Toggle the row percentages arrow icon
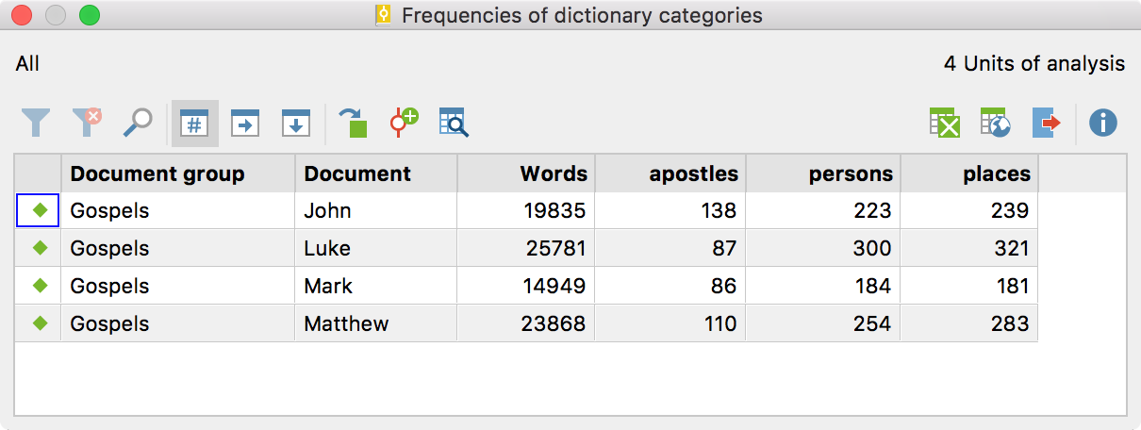The width and height of the screenshot is (1141, 430). pyautogui.click(x=245, y=124)
